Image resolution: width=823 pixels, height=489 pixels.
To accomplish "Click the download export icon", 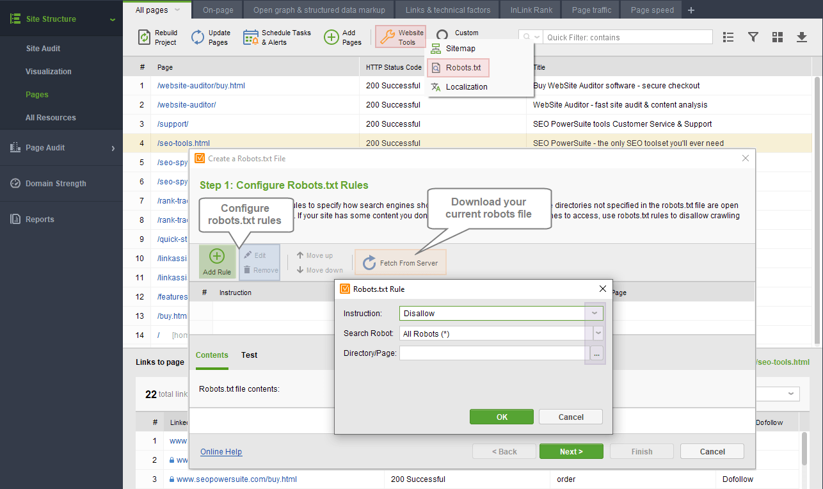I will click(x=802, y=37).
